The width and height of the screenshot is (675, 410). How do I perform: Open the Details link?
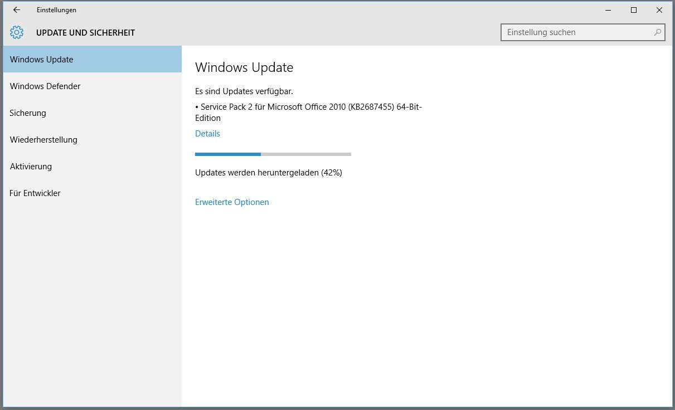(x=207, y=134)
